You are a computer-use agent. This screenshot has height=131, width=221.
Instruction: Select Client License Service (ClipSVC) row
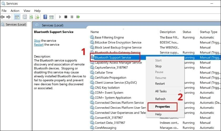click(116, 83)
